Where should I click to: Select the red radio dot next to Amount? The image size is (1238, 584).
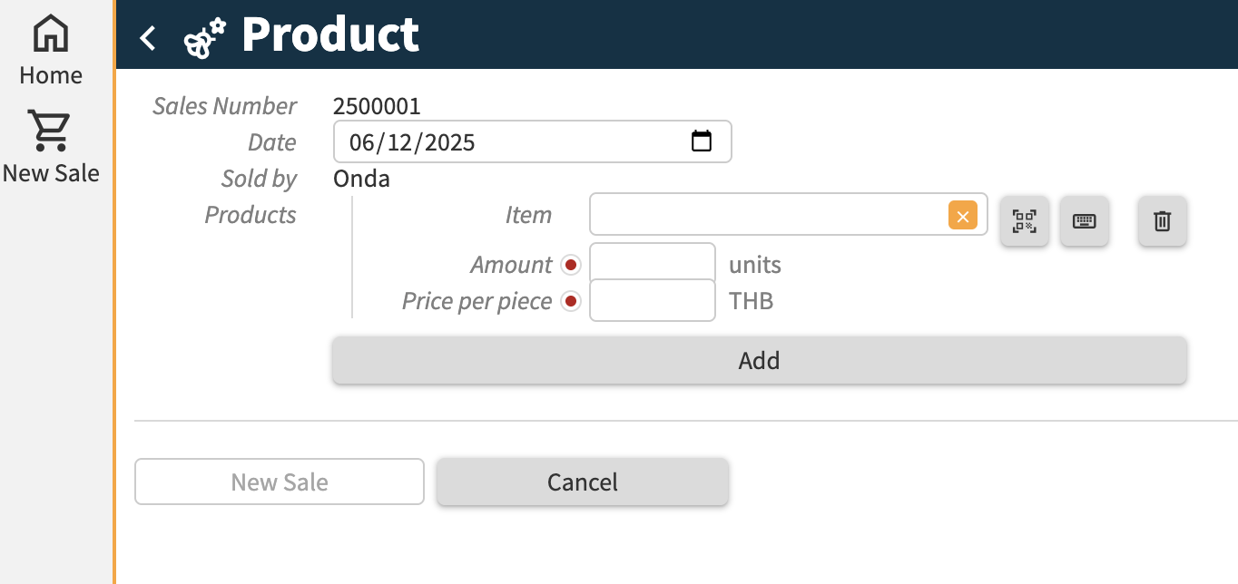click(571, 265)
